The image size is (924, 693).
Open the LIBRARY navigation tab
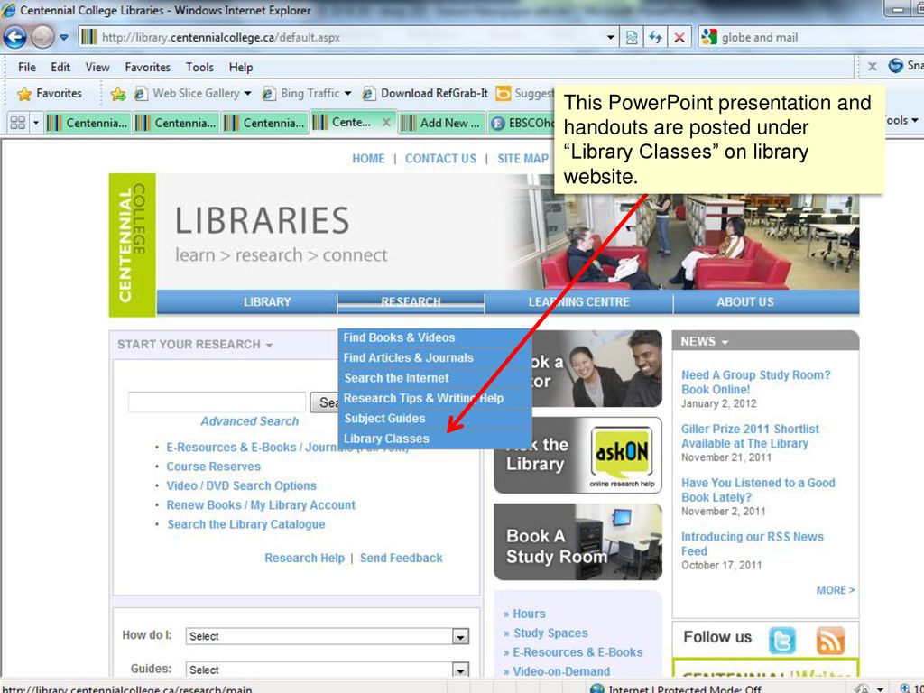(x=267, y=301)
